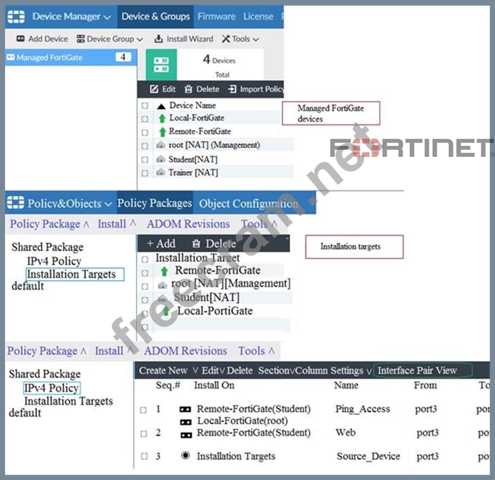Click the VDOM icon beside Student[NAT] in Device Name list
Viewport: 495px width, 480px height.
(160, 159)
